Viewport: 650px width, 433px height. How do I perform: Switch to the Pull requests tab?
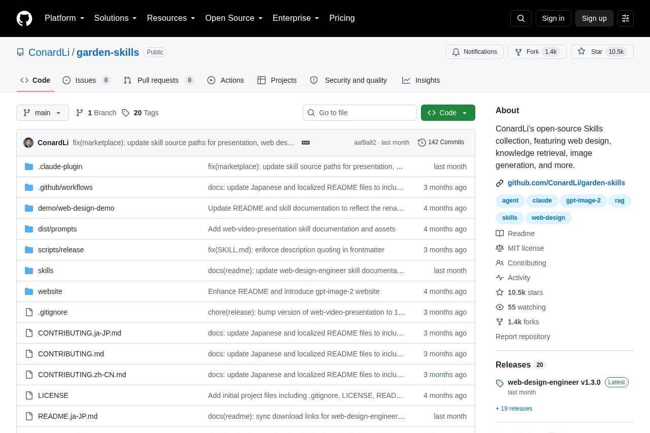pyautogui.click(x=159, y=80)
